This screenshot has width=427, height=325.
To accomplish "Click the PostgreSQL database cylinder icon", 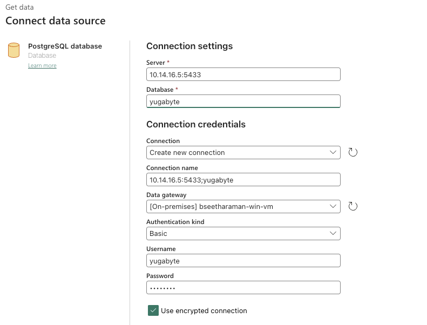I will point(14,50).
